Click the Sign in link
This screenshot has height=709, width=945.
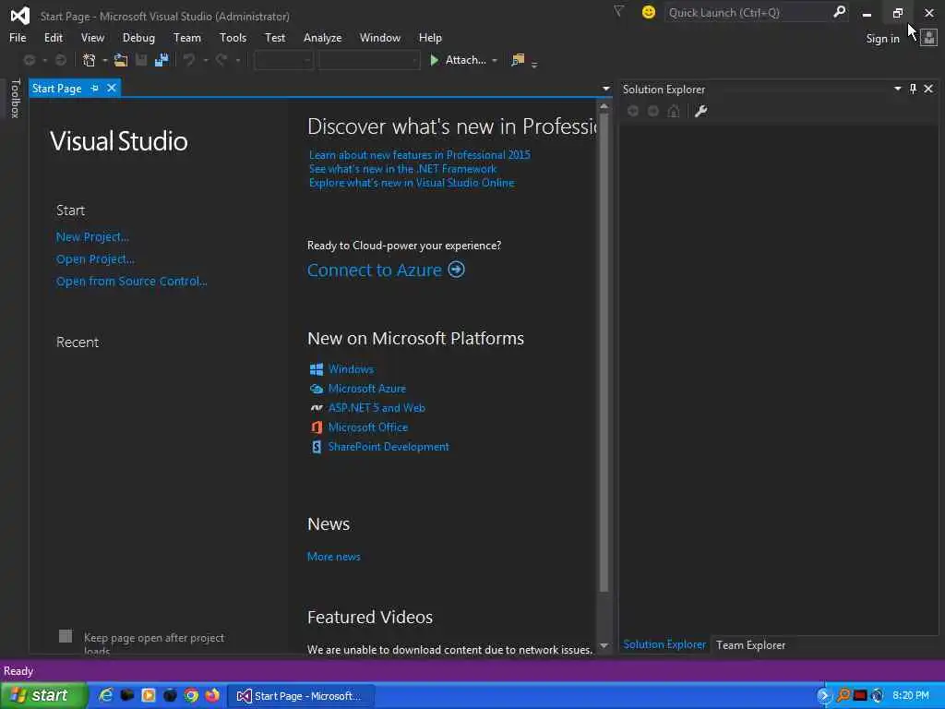tap(882, 39)
